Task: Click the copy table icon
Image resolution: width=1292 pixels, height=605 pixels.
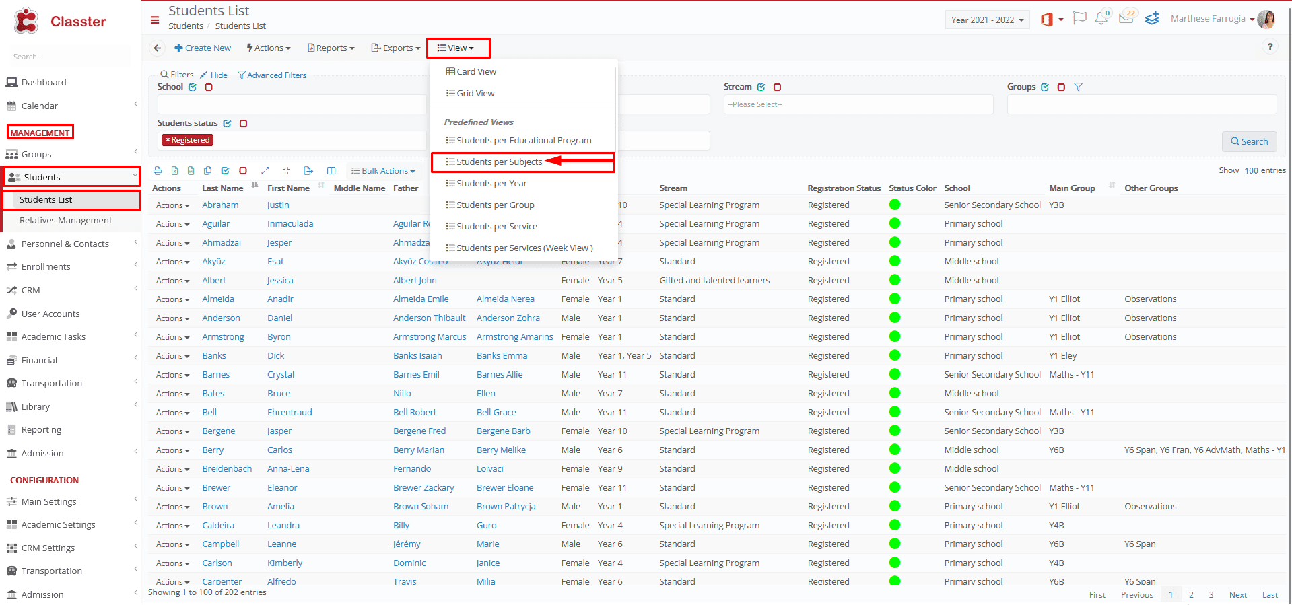Action: (x=207, y=171)
